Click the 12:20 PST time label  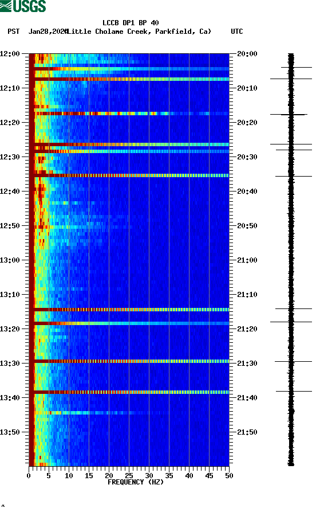(x=10, y=123)
